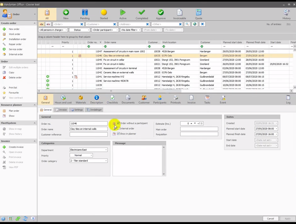296x224 pixels.
Task: Show Quote orders
Action: pos(199,14)
